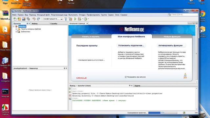Expand Пакеты исходных файлов node
The image size is (210, 118).
click(x=16, y=29)
